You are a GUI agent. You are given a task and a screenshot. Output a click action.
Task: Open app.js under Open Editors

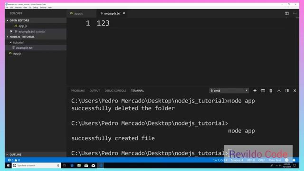pyautogui.click(x=22, y=26)
